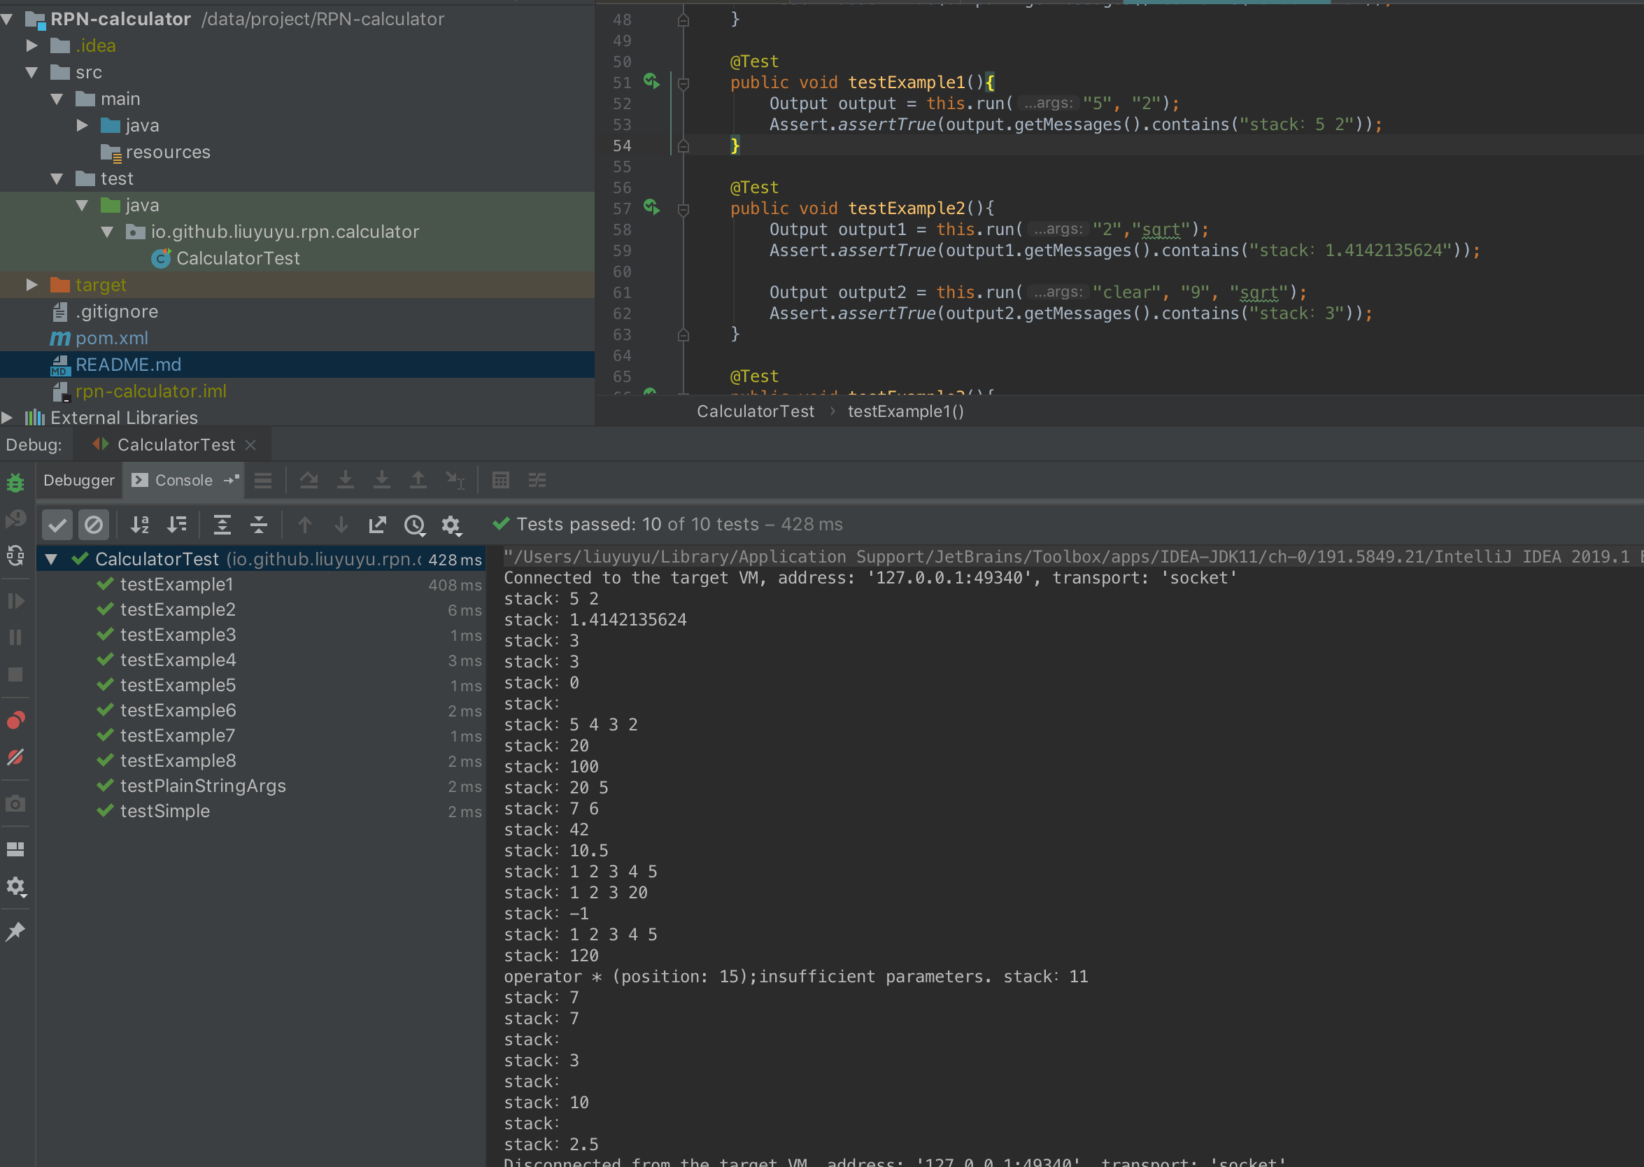Collapse the CalculatorTest results node

click(x=51, y=559)
